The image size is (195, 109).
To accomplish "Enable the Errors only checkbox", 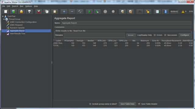I will point(154,35).
